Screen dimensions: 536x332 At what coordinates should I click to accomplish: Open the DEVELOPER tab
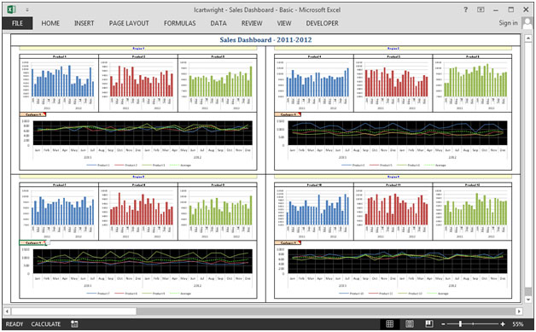click(x=322, y=23)
